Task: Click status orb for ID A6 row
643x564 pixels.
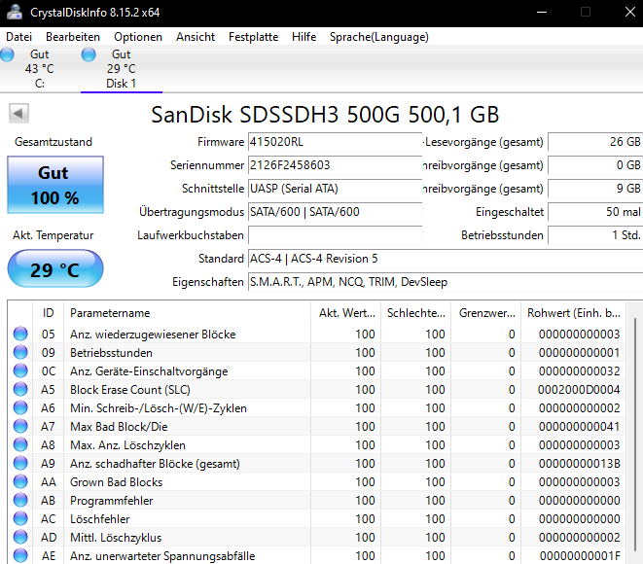Action: [x=20, y=407]
